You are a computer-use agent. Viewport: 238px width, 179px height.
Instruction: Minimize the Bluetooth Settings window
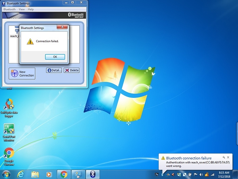(66, 3)
